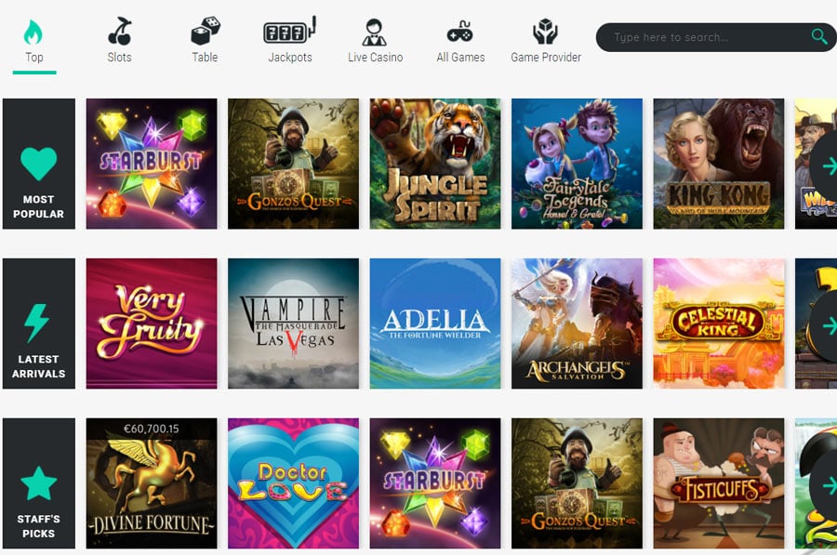Open the Divine Fortune jackpot game
This screenshot has height=555, width=837.
tap(152, 483)
